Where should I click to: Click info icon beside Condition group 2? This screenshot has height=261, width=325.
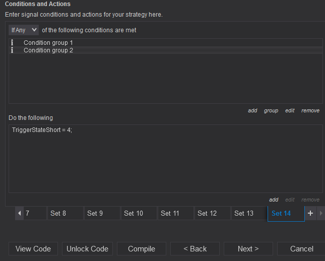pyautogui.click(x=12, y=50)
